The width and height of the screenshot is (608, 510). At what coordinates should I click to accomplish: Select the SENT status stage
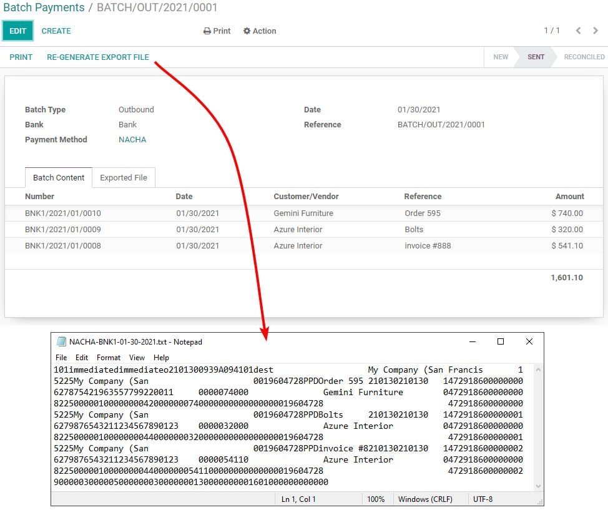[536, 57]
